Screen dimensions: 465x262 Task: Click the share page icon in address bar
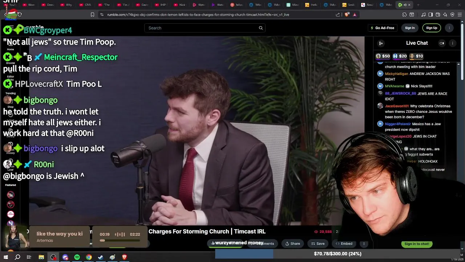tap(338, 15)
